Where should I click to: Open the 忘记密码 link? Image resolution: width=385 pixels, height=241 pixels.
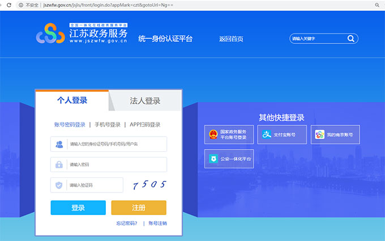click(x=126, y=224)
